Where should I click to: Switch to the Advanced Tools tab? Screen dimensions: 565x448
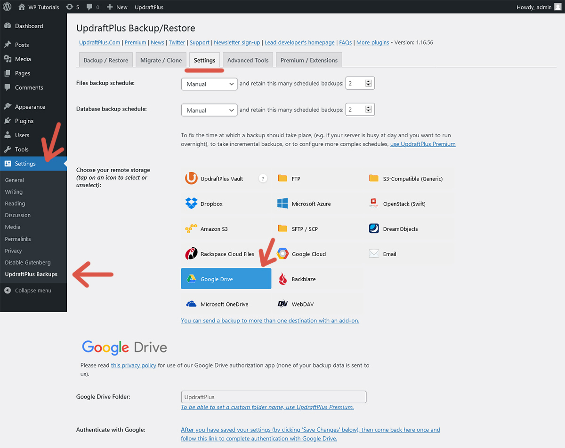tap(248, 60)
